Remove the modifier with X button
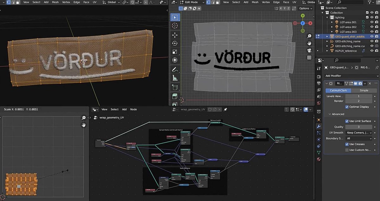This screenshot has height=201, width=380. pos(370,84)
